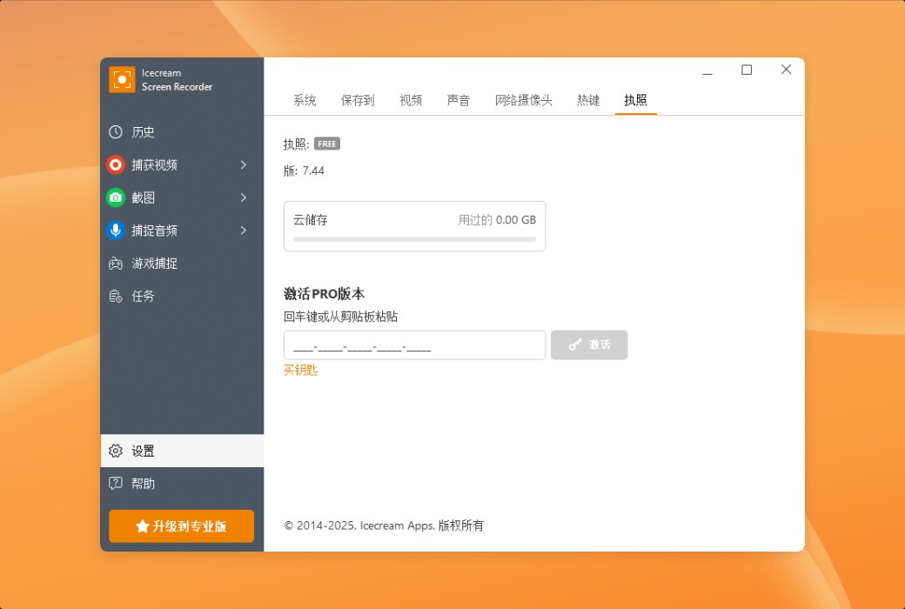Click the key icon inside 激活 button
Screen dimensions: 905x609
click(x=573, y=345)
